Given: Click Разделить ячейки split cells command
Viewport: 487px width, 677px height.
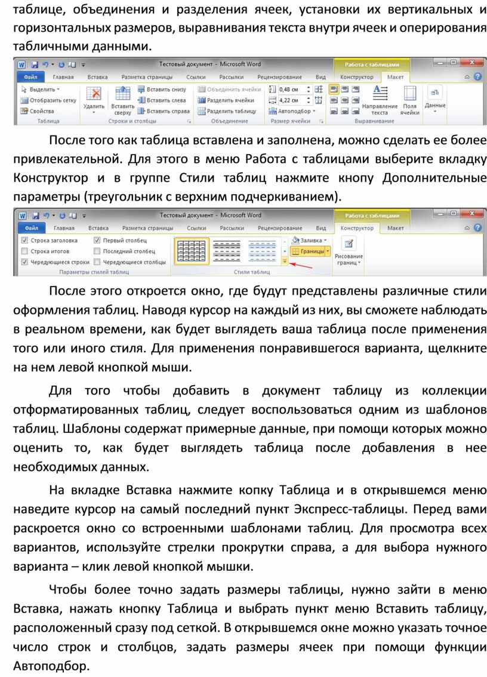Looking at the screenshot, I should 226,100.
